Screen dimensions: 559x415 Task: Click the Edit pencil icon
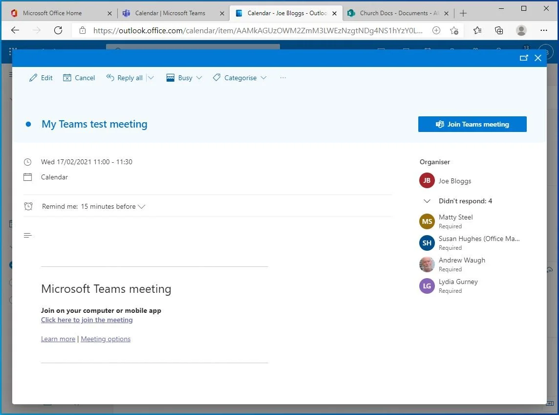[33, 78]
